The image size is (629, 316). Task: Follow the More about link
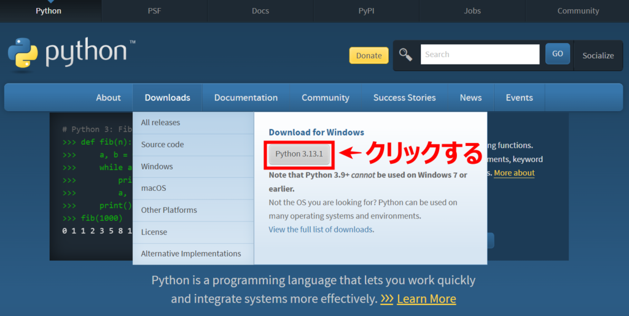click(x=514, y=173)
